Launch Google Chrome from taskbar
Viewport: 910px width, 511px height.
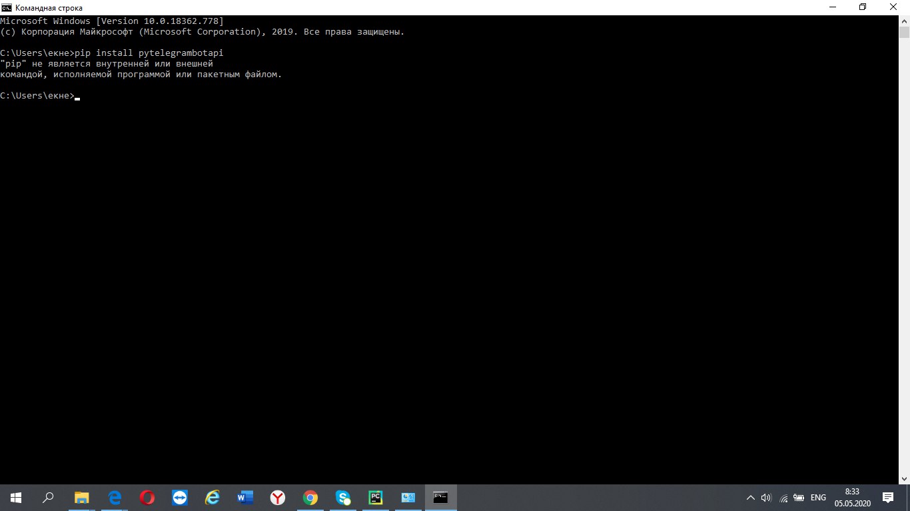click(310, 497)
